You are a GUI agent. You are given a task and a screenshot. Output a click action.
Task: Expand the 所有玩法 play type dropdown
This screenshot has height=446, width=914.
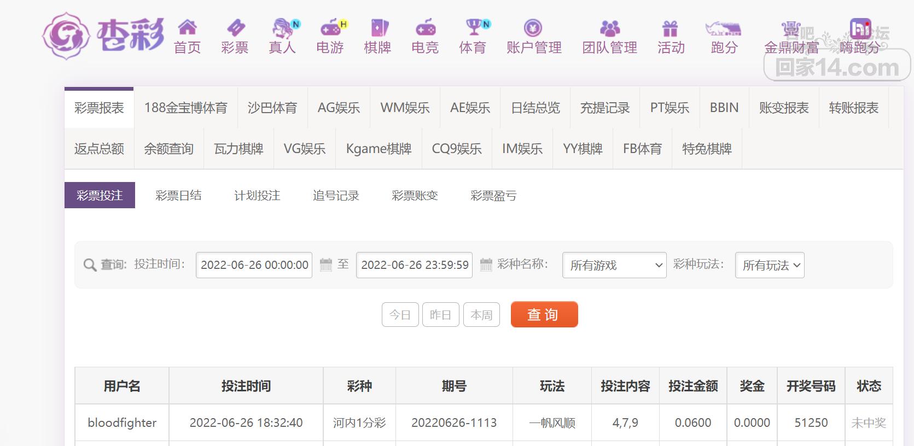point(770,265)
